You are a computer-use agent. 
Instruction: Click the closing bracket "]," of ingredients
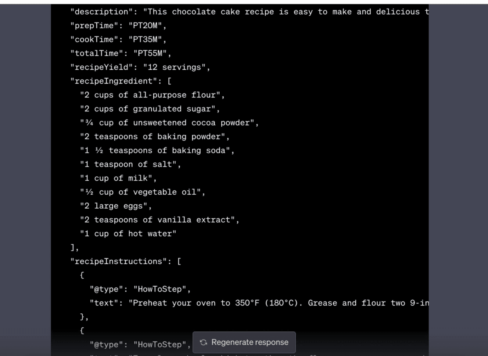pyautogui.click(x=75, y=248)
